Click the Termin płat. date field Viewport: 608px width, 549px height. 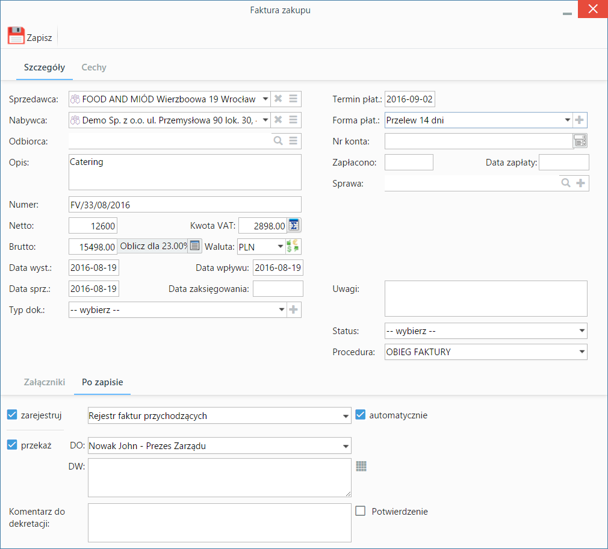click(x=410, y=99)
